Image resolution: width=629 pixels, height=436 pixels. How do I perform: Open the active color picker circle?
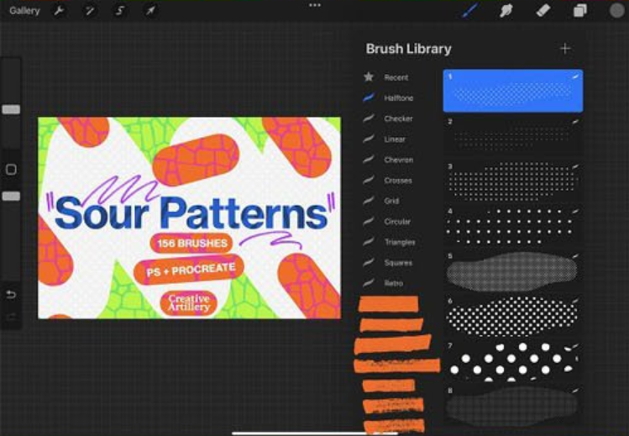[x=616, y=11]
